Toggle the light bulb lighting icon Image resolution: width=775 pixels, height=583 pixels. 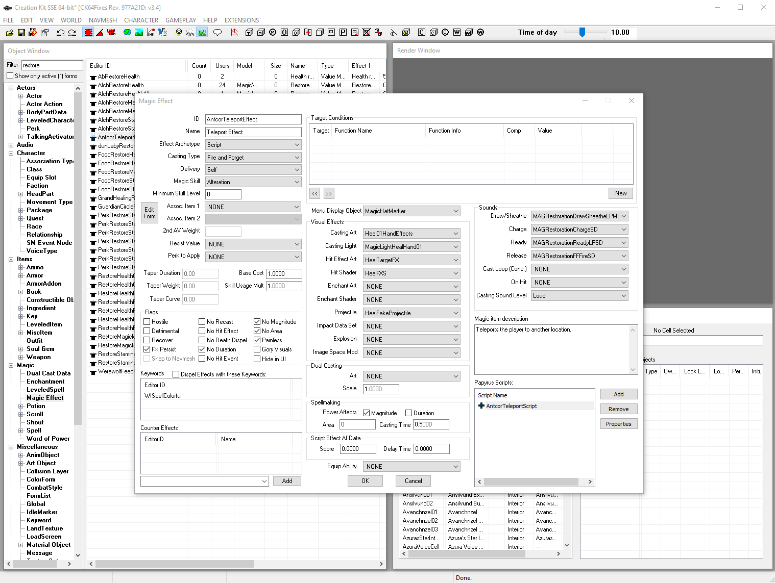[178, 33]
